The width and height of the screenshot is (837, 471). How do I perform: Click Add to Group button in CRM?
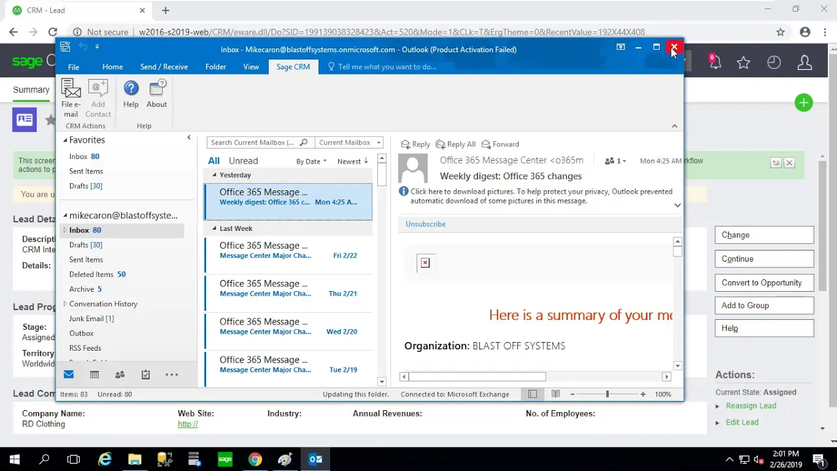point(764,305)
